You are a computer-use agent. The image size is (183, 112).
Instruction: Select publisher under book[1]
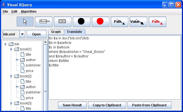(31, 65)
